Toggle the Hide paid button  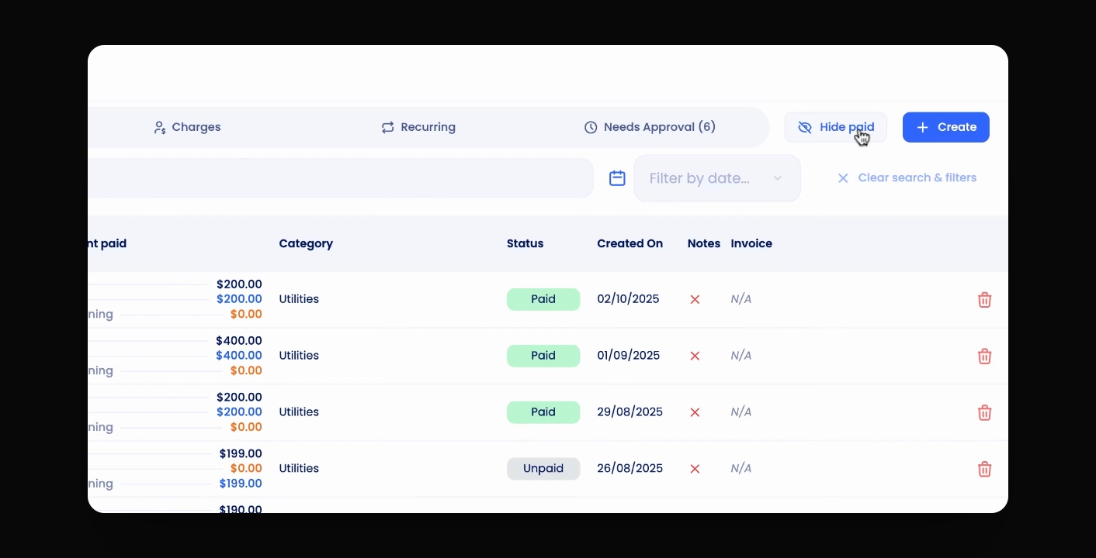(835, 127)
